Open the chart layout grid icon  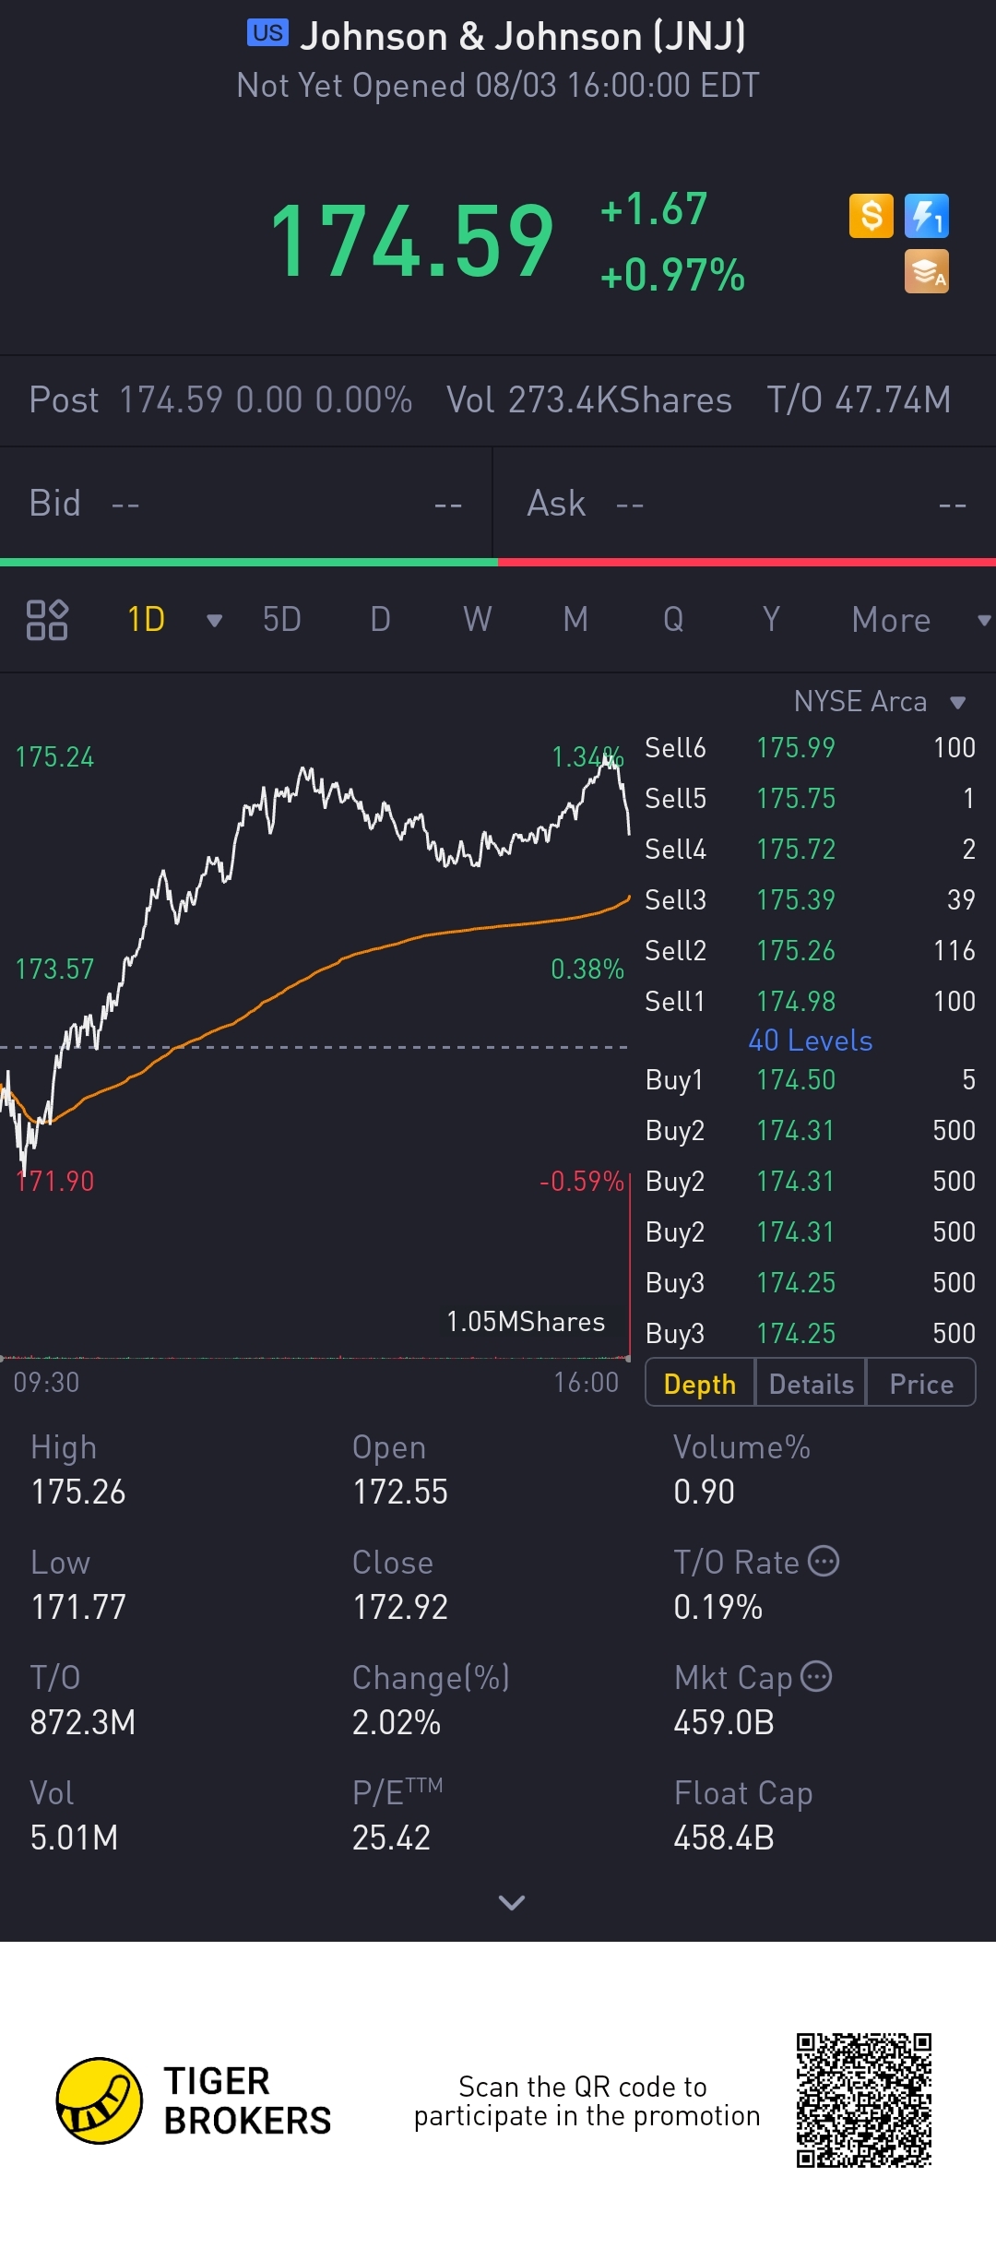coord(47,620)
